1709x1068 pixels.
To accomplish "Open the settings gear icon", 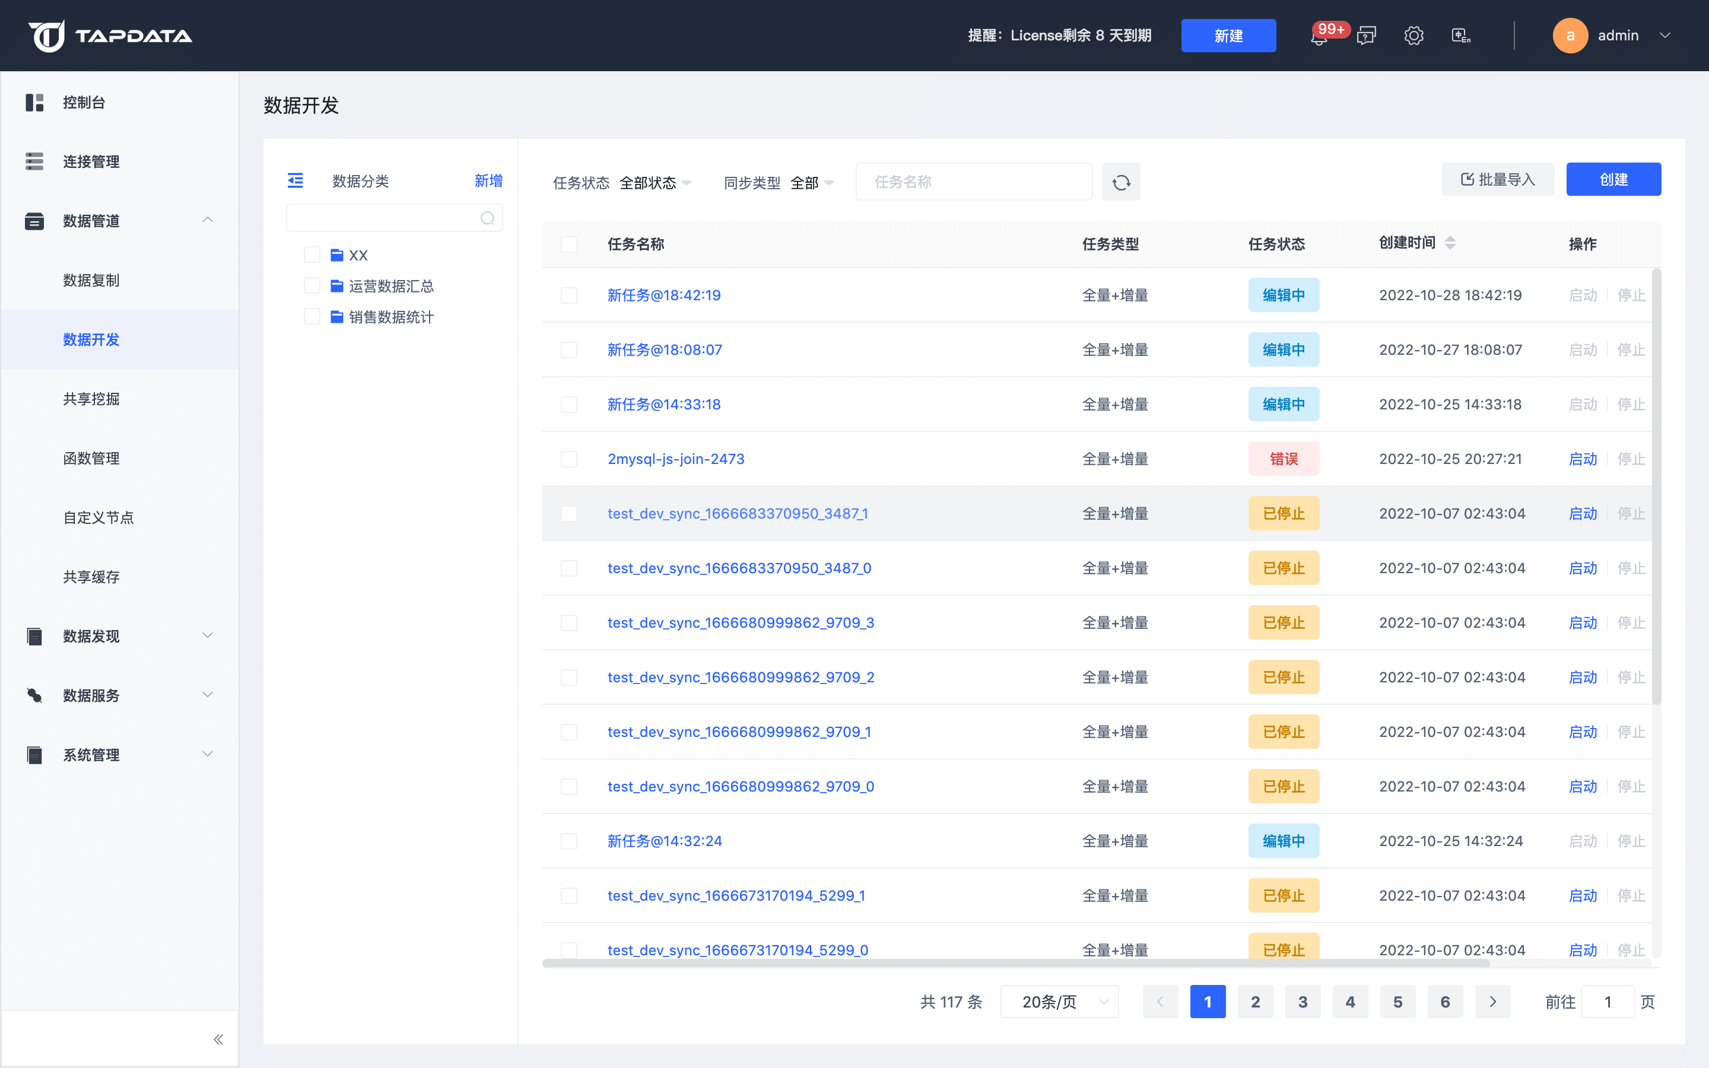I will point(1414,36).
